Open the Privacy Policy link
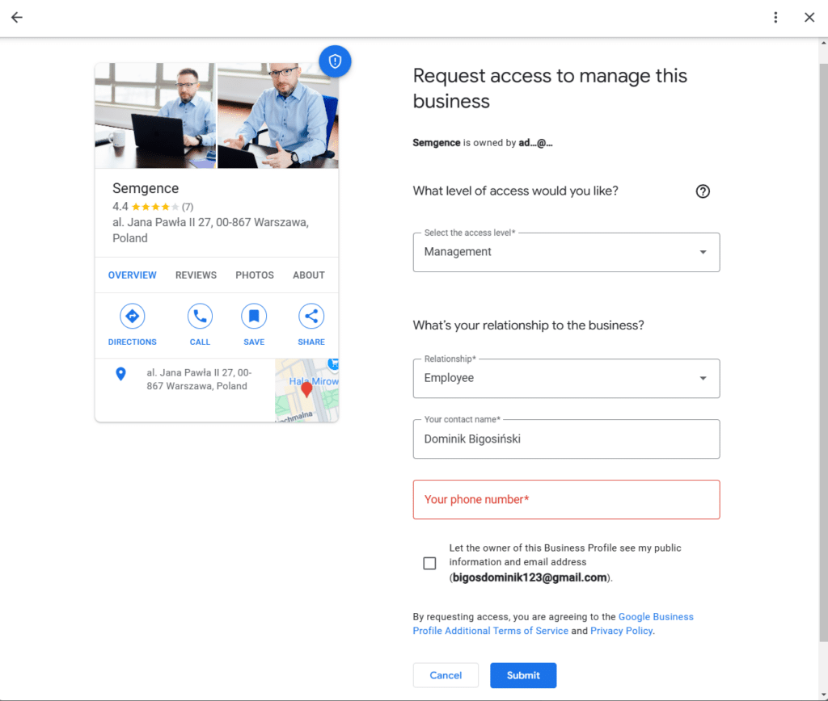 [621, 631]
